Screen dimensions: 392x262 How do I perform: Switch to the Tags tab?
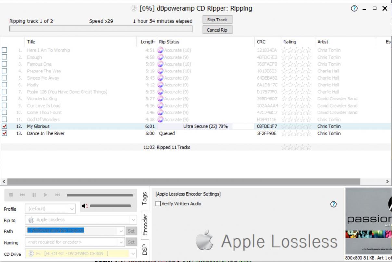point(145,199)
